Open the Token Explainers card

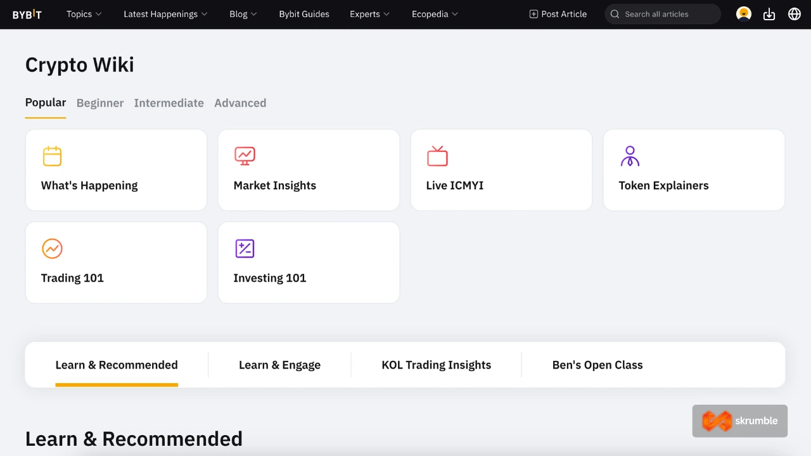tap(694, 170)
